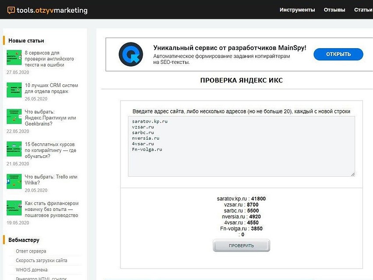Click the date 22.05.2020
The image size is (373, 280).
coord(18,131)
